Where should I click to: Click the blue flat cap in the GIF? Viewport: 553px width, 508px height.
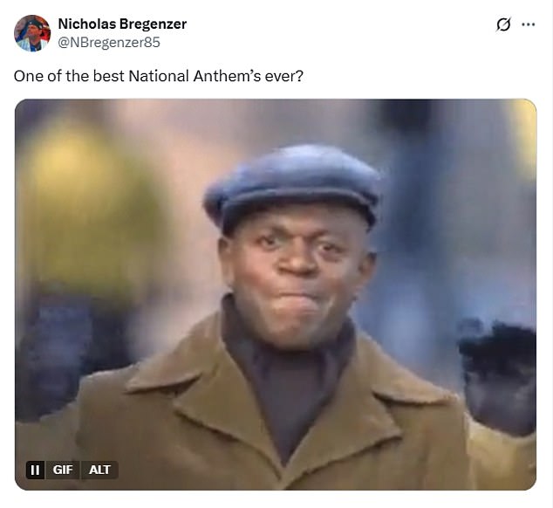tap(293, 187)
